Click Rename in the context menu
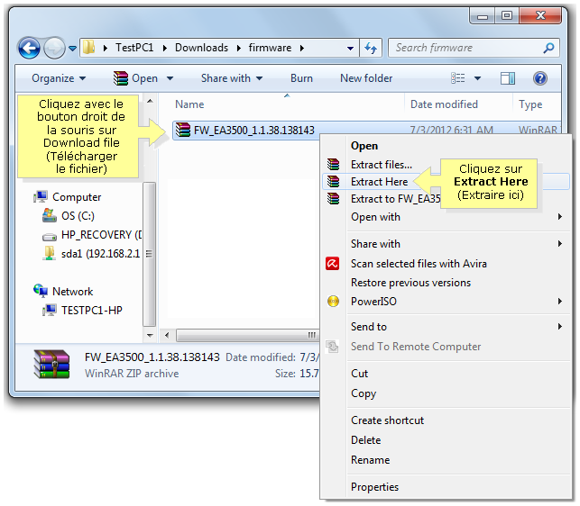The image size is (580, 506). point(370,460)
